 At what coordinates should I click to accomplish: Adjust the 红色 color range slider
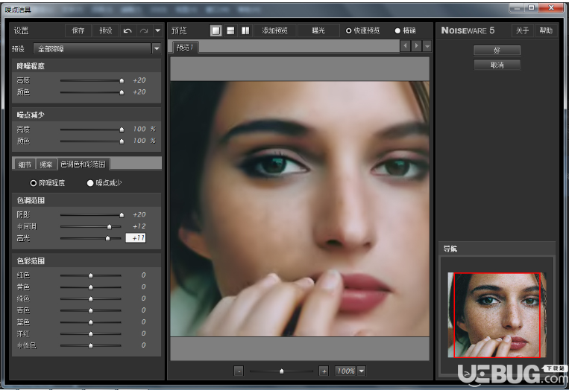91,275
